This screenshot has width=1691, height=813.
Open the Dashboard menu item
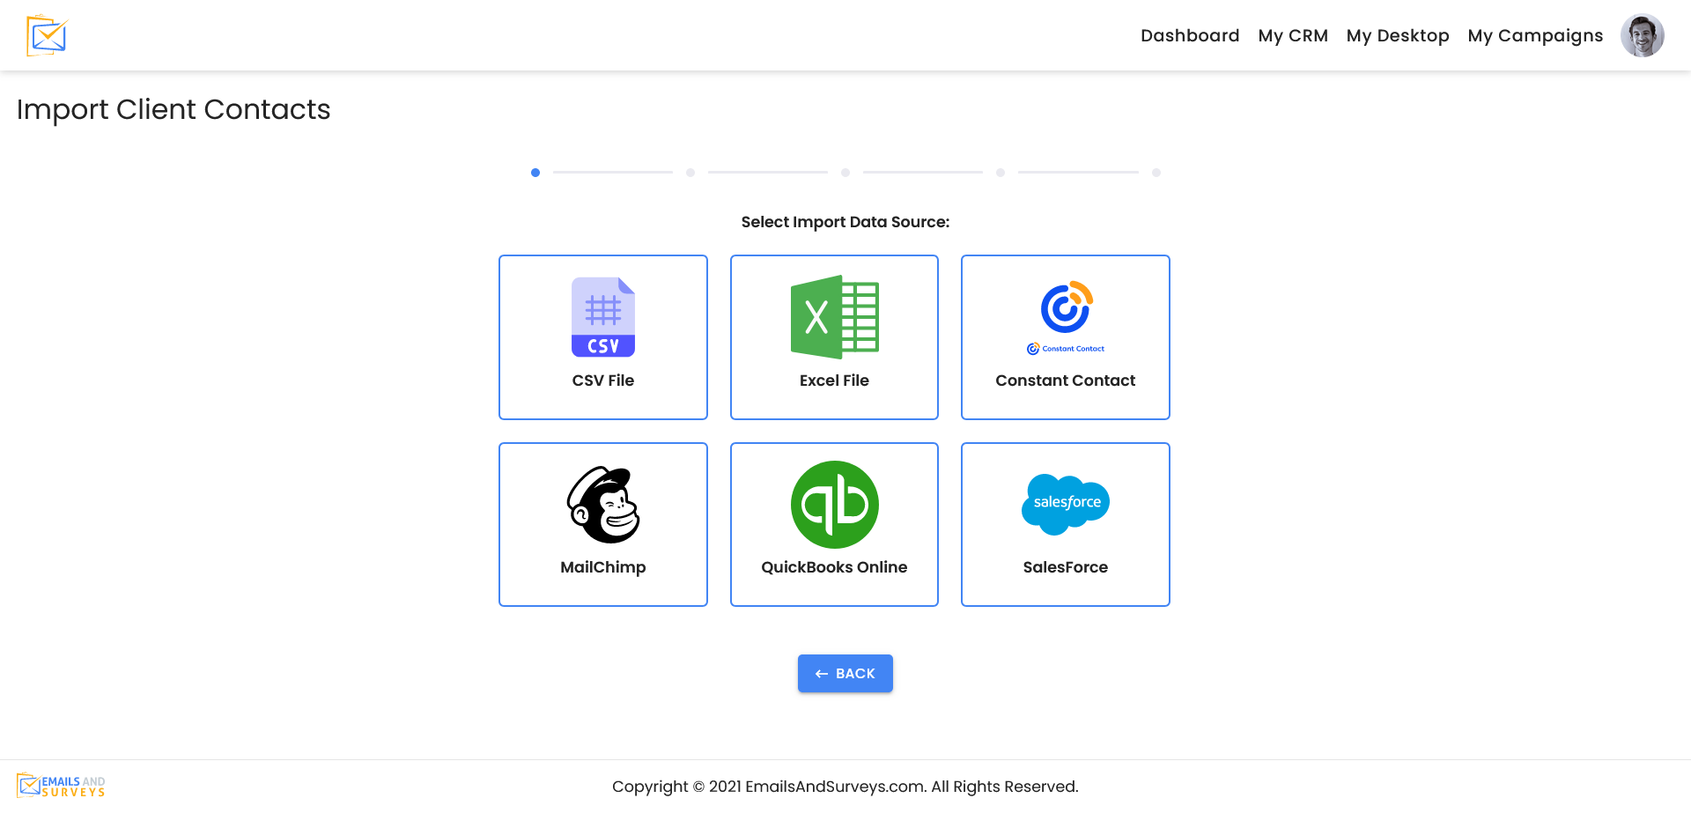tap(1190, 35)
